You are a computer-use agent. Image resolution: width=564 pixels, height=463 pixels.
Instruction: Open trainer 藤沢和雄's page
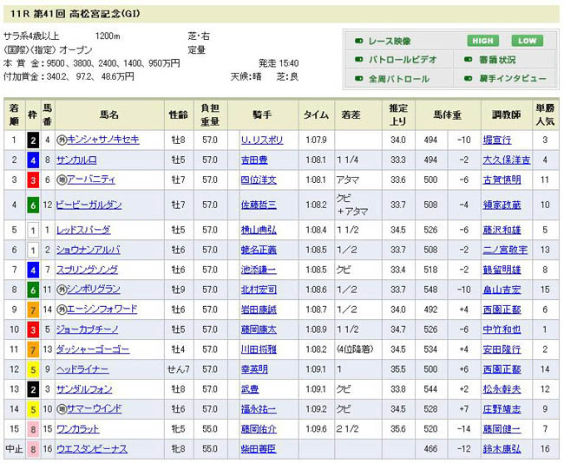click(503, 230)
